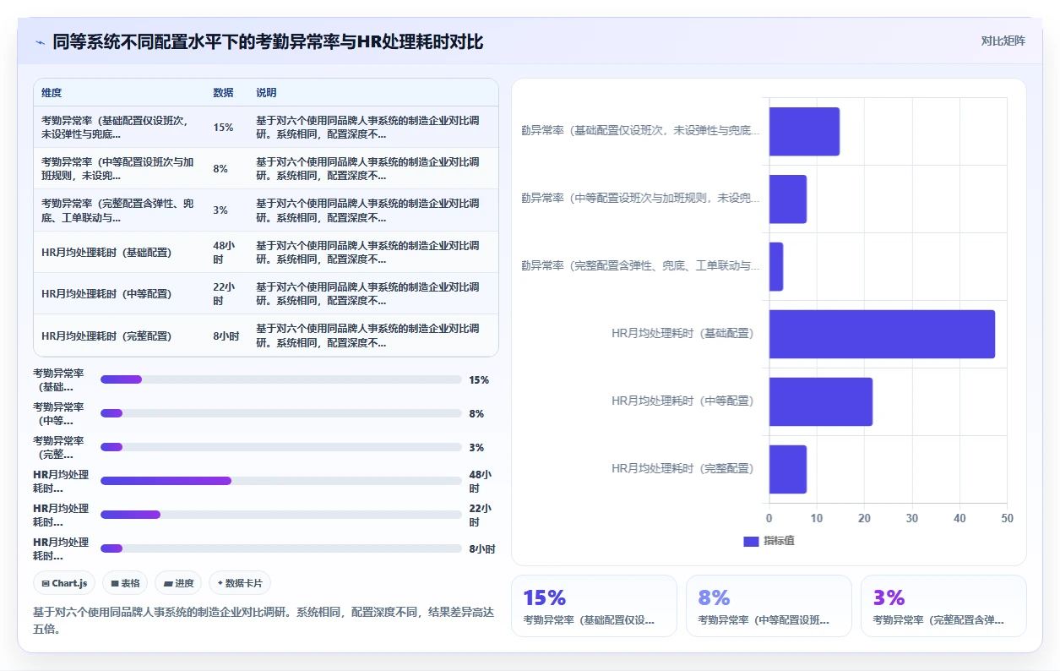Screen dimensions: 1060x671
Task: Open the 3% data card
Action: (x=943, y=606)
